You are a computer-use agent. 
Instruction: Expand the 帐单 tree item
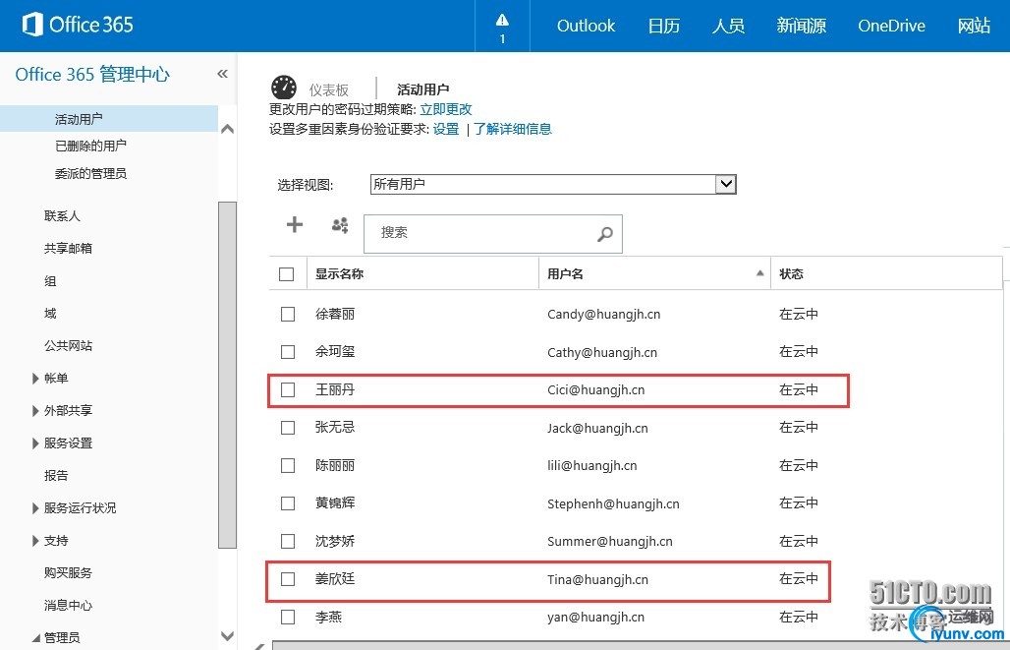(35, 379)
